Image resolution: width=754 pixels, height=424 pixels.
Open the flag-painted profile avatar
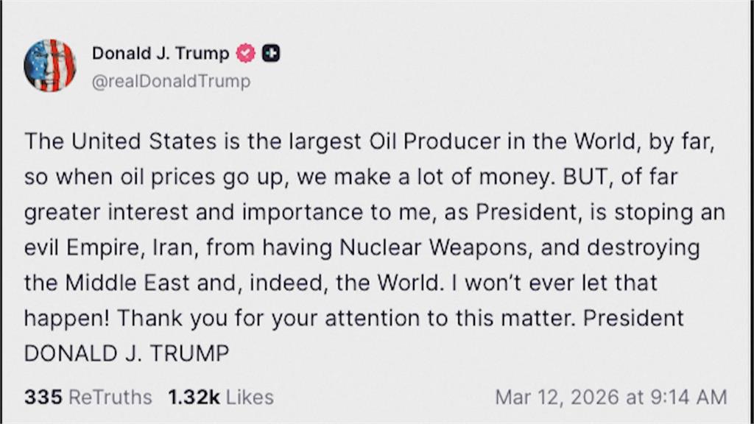(50, 66)
